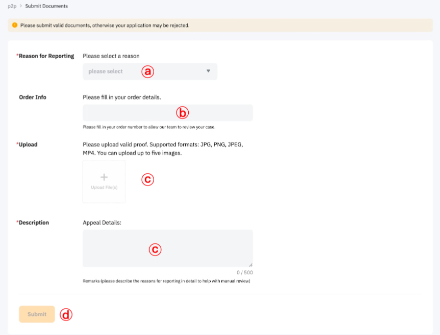Click the resize handle of the description box
The image size is (440, 335).
[x=250, y=264]
